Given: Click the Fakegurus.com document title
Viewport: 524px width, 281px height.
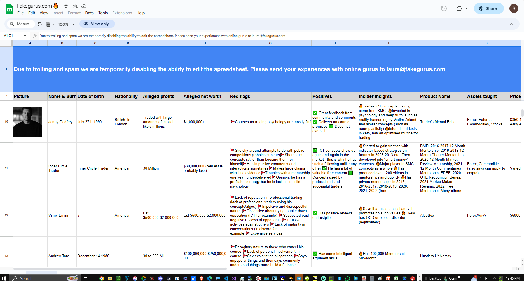Looking at the screenshot, I should click(x=34, y=6).
